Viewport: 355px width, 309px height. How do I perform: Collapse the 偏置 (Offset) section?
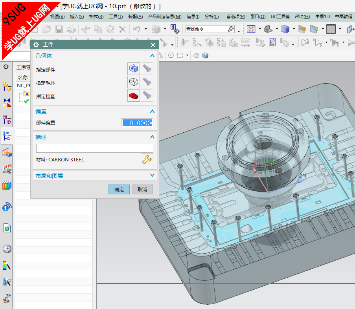point(152,111)
